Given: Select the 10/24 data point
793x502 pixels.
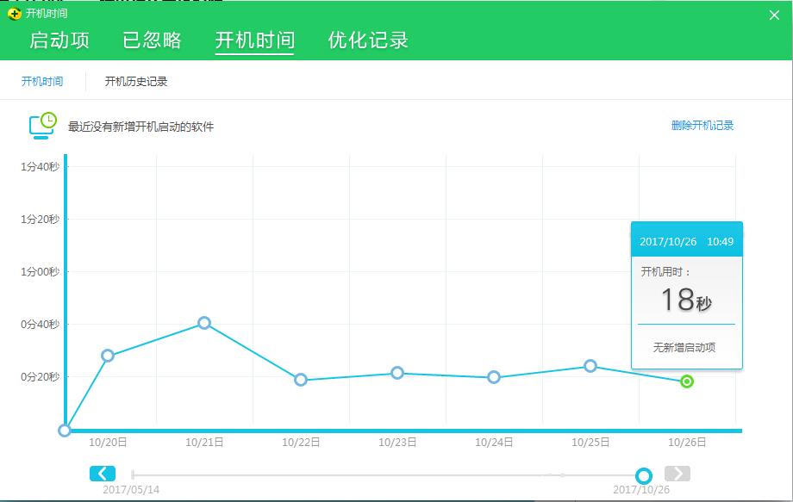Looking at the screenshot, I should (x=494, y=377).
